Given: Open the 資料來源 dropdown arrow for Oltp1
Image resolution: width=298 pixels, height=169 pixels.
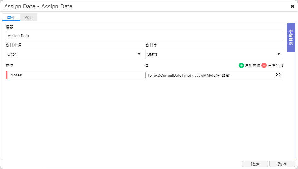Looking at the screenshot, I should pos(139,54).
